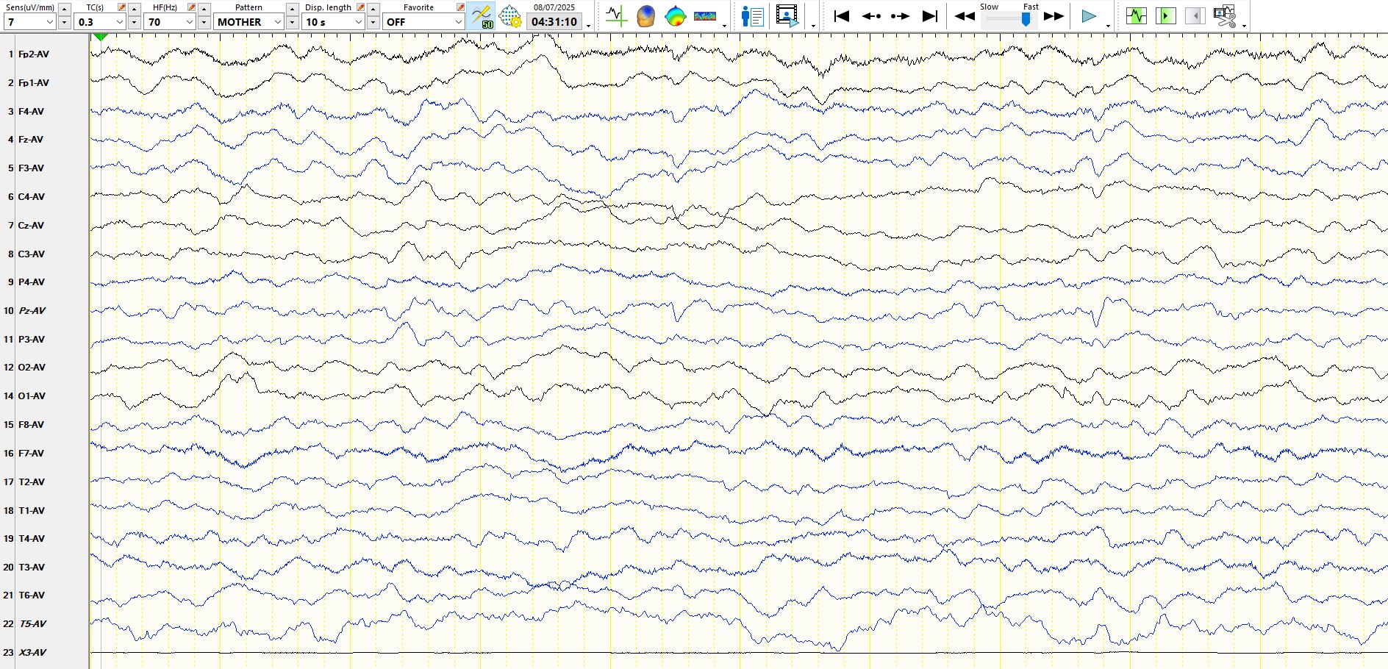The height and width of the screenshot is (669, 1388).
Task: Jump to the end of recording
Action: click(x=930, y=16)
